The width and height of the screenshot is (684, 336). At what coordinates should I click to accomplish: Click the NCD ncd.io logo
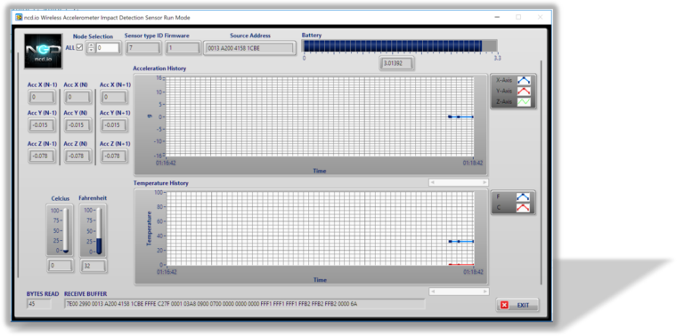(x=43, y=52)
